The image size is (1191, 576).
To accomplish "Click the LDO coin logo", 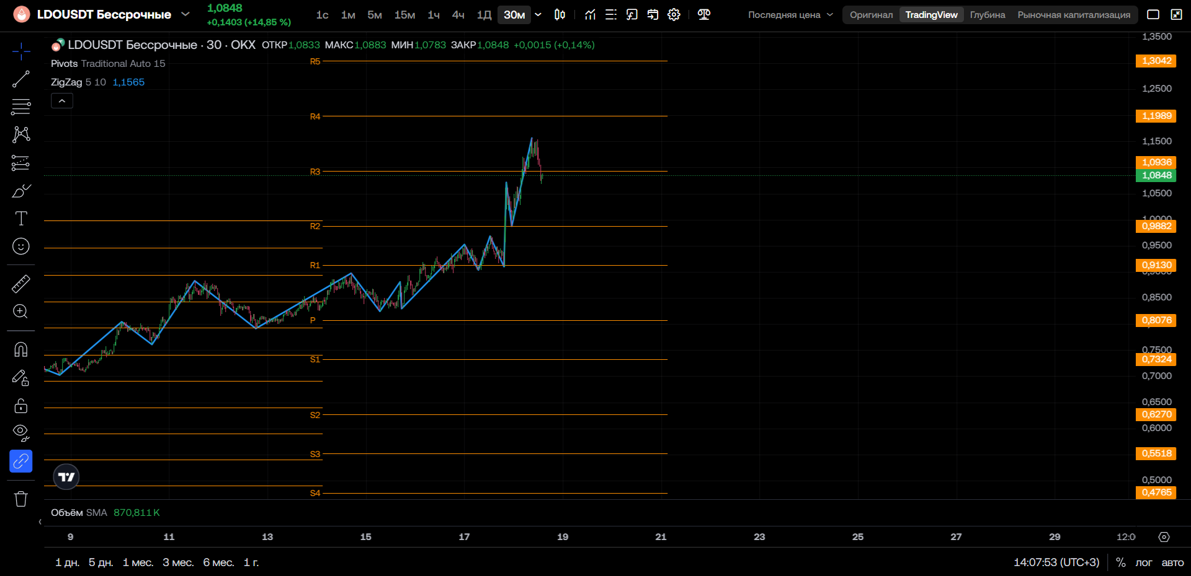I will click(x=22, y=14).
